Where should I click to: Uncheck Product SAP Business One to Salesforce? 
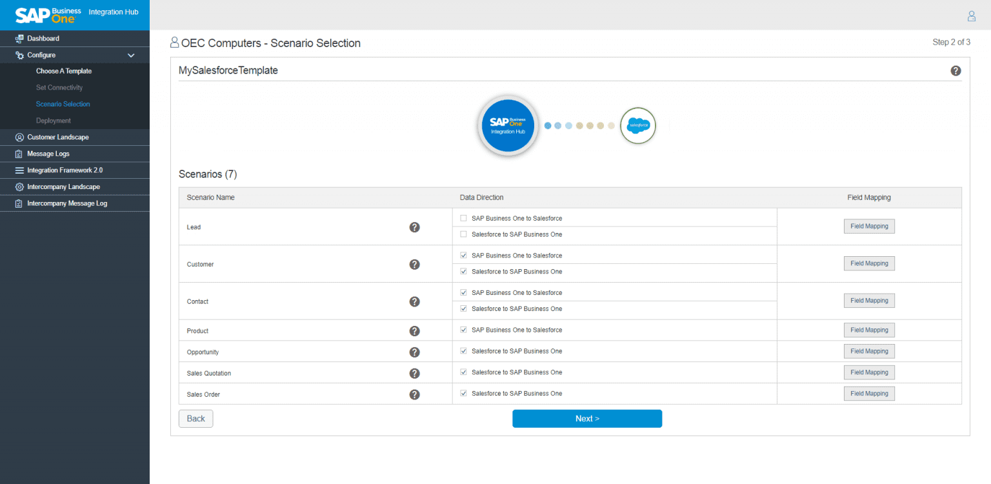(463, 330)
